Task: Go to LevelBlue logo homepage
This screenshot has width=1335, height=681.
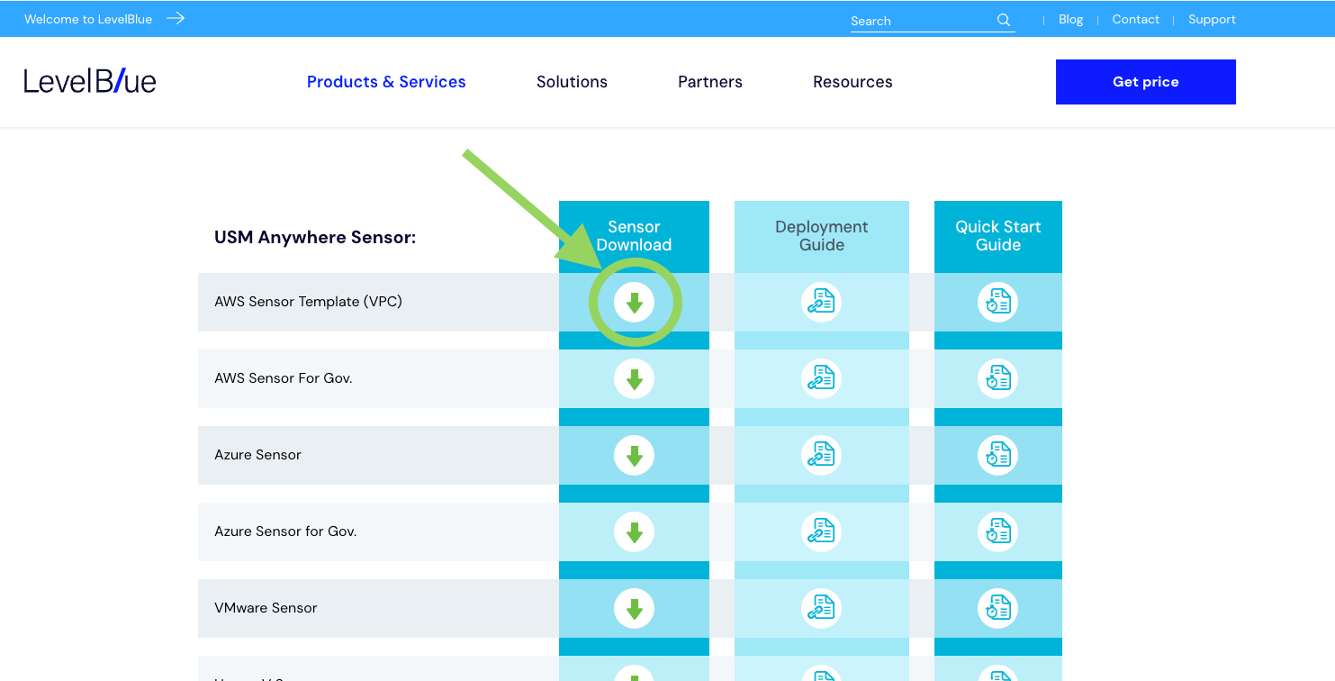Action: (x=90, y=81)
